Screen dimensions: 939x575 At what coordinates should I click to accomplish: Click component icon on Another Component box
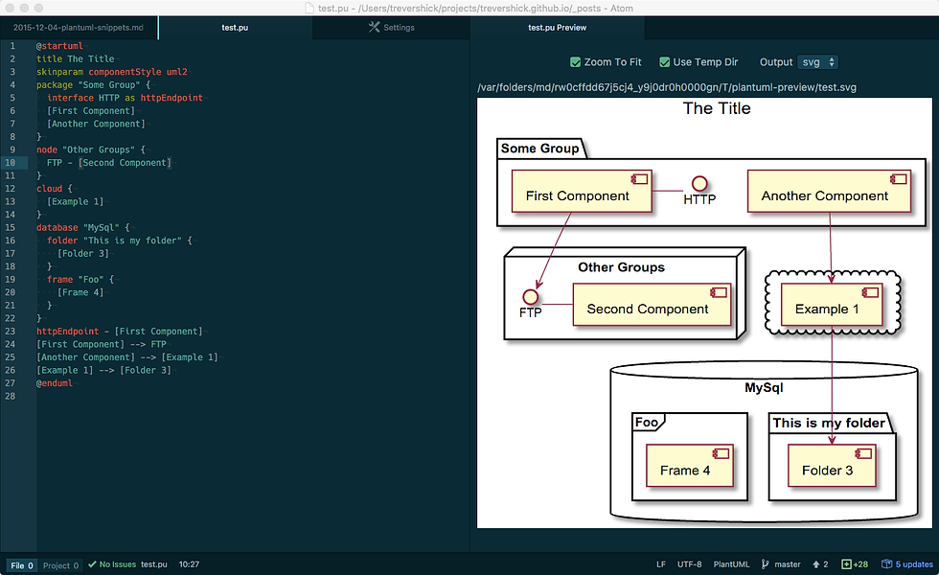tap(898, 179)
